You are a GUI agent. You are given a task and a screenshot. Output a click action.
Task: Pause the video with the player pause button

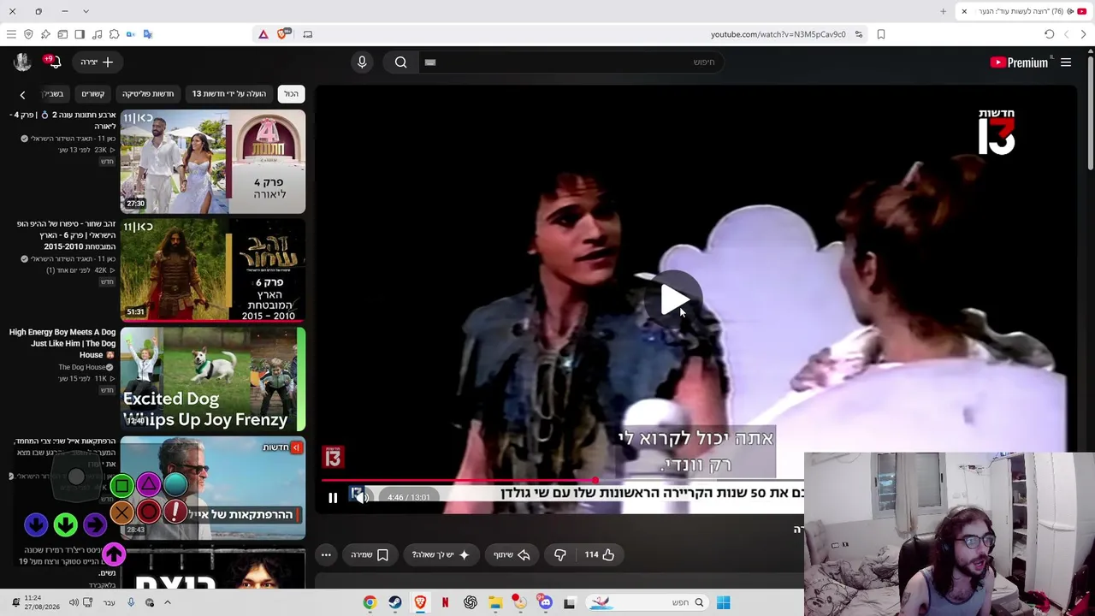pos(333,497)
